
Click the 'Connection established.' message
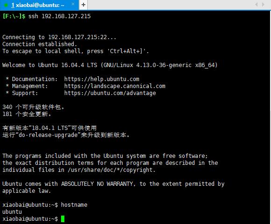pos(40,44)
